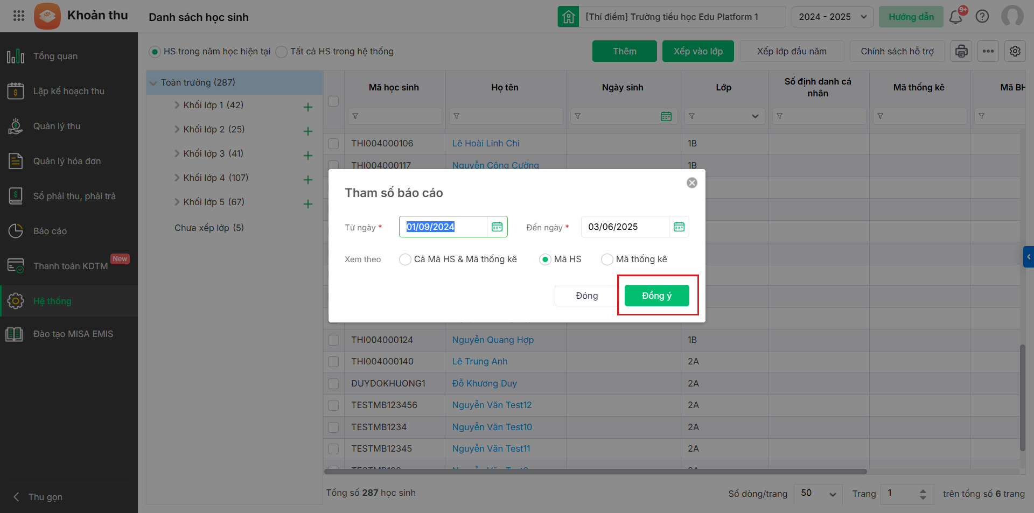Select Tất cả HS trong hệ thống

tap(281, 52)
